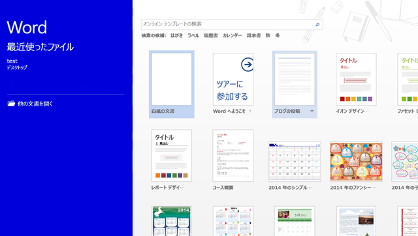
Task: Search suggestion はがき
Action: (176, 35)
